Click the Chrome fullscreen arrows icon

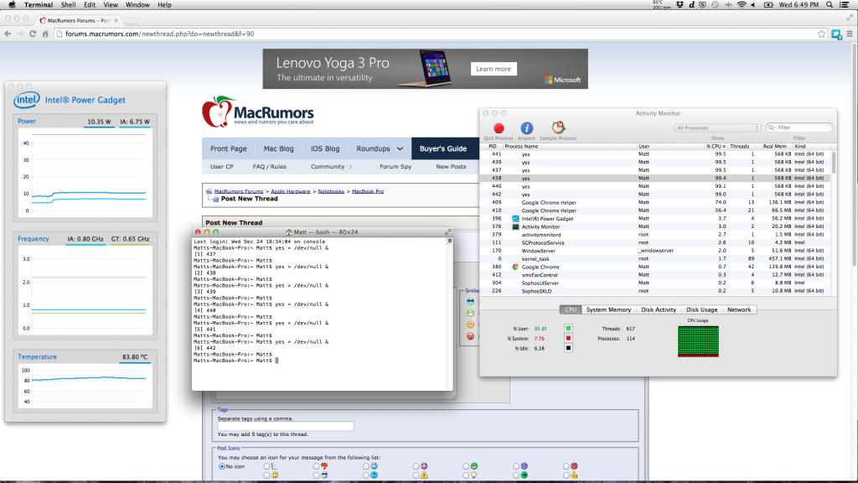[x=850, y=18]
